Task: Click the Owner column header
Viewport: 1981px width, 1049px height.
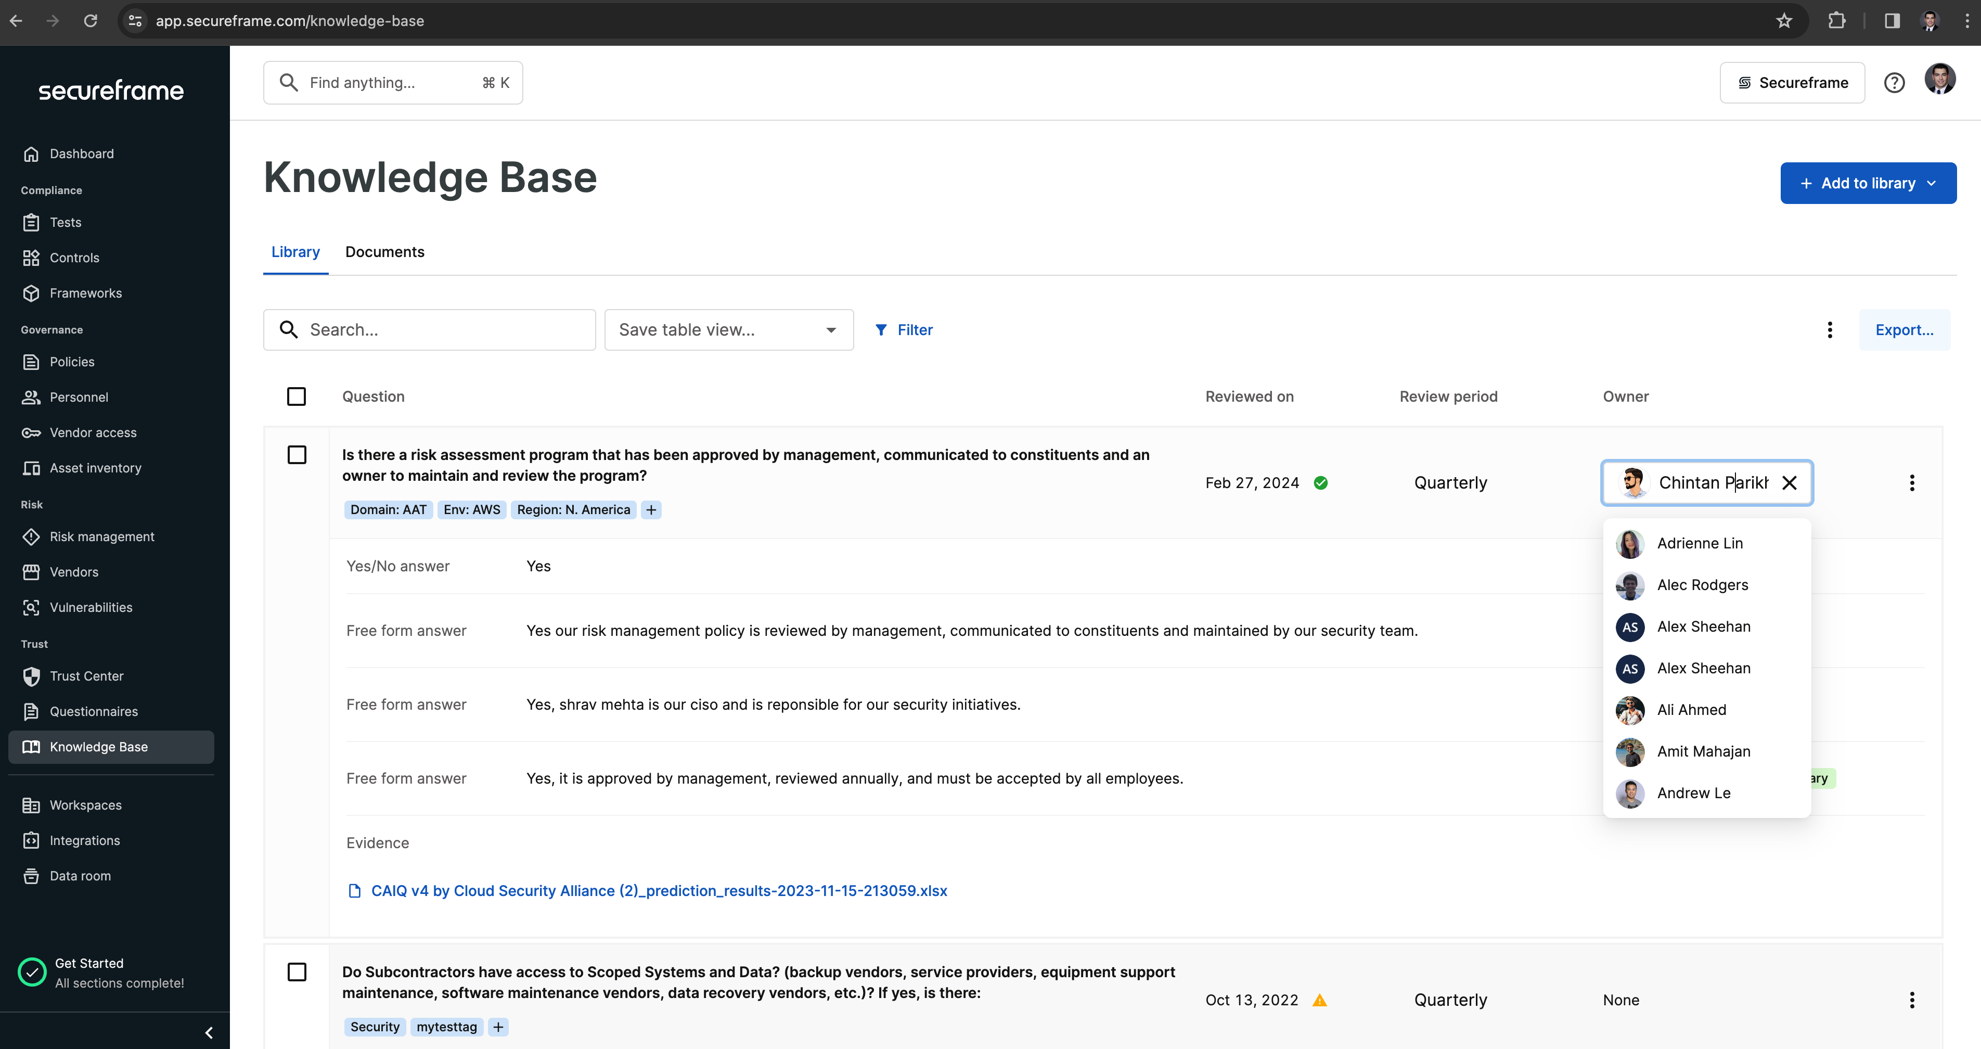Action: pyautogui.click(x=1626, y=397)
